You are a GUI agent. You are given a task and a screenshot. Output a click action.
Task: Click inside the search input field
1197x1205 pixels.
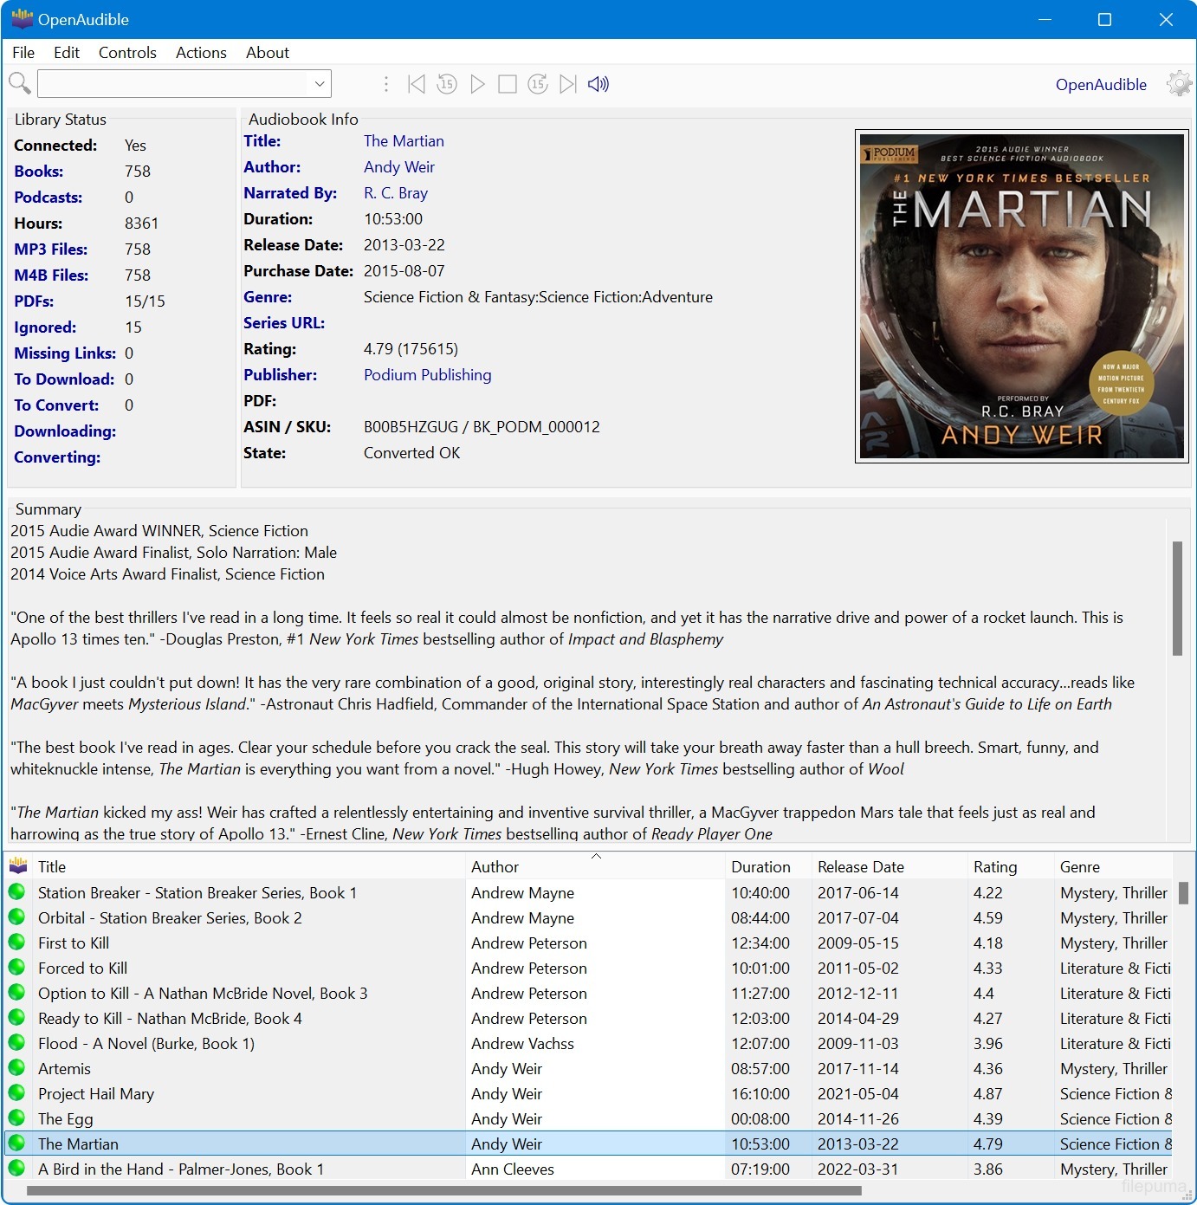[173, 84]
